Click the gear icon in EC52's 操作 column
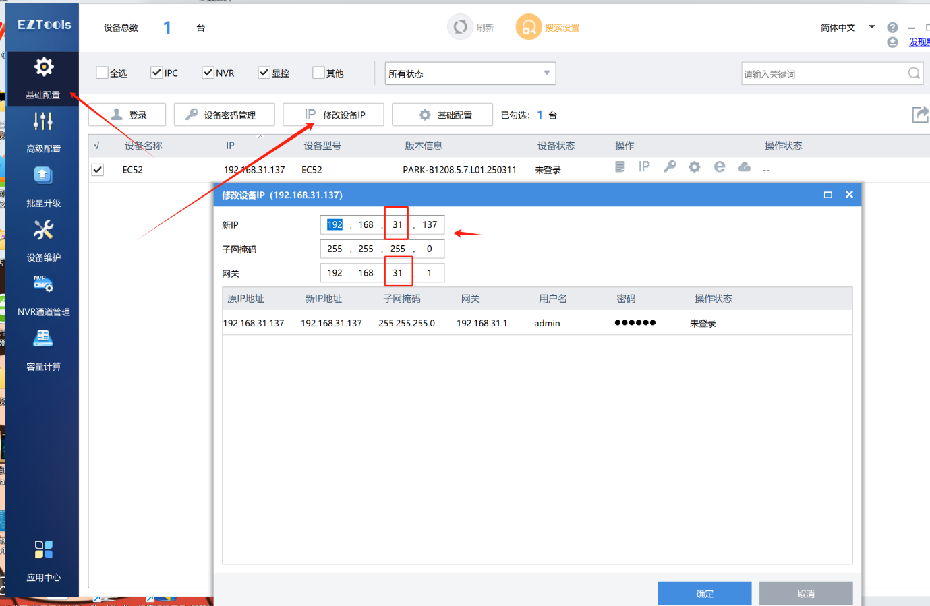Image resolution: width=930 pixels, height=606 pixels. click(x=694, y=166)
